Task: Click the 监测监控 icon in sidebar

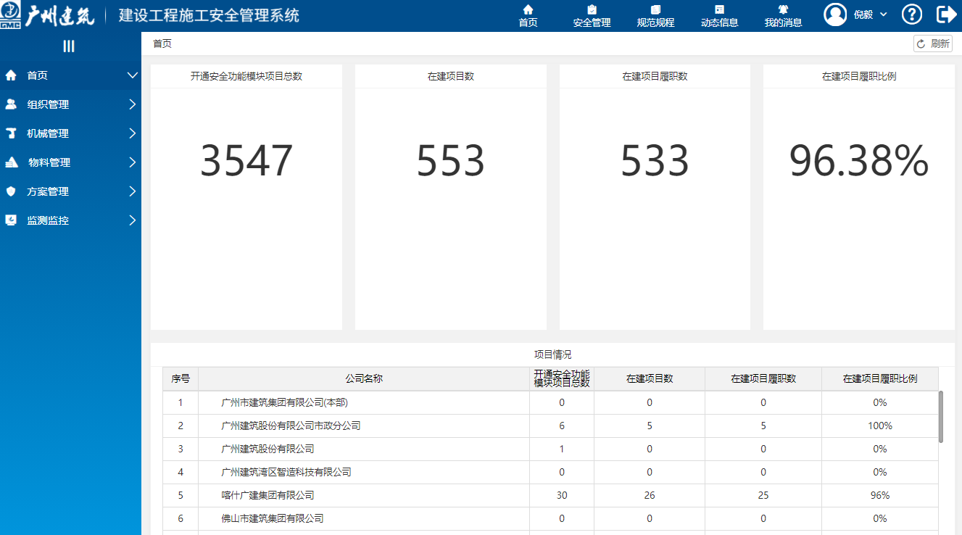Action: point(11,220)
